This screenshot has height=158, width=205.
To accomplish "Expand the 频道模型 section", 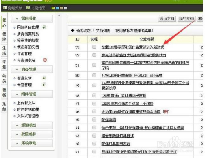I will click(32, 125).
